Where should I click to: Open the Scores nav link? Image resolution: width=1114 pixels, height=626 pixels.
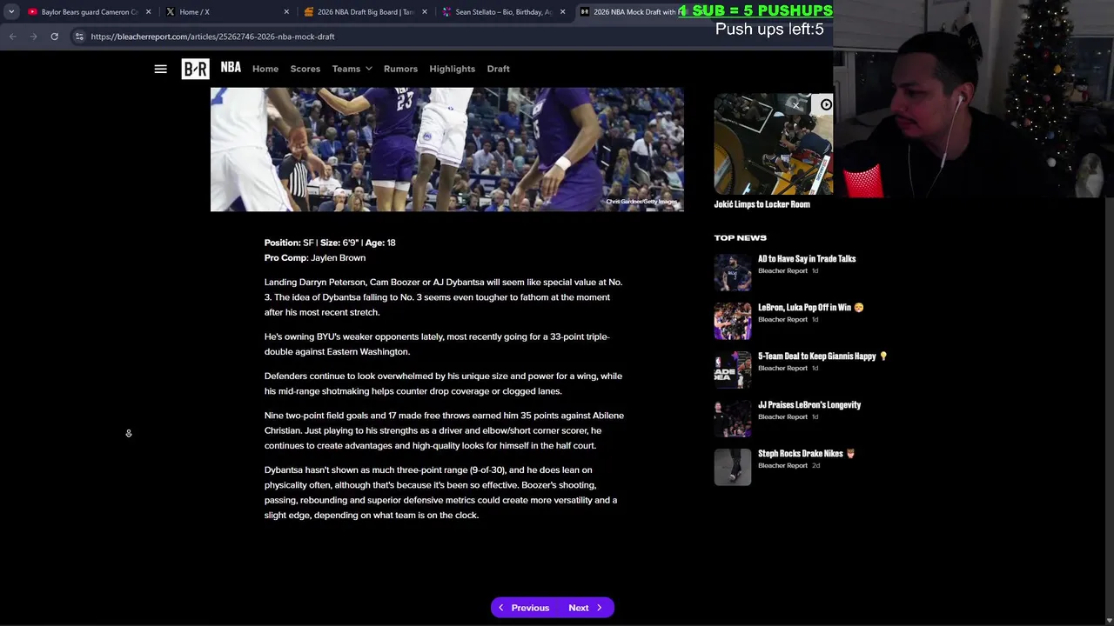(x=305, y=69)
